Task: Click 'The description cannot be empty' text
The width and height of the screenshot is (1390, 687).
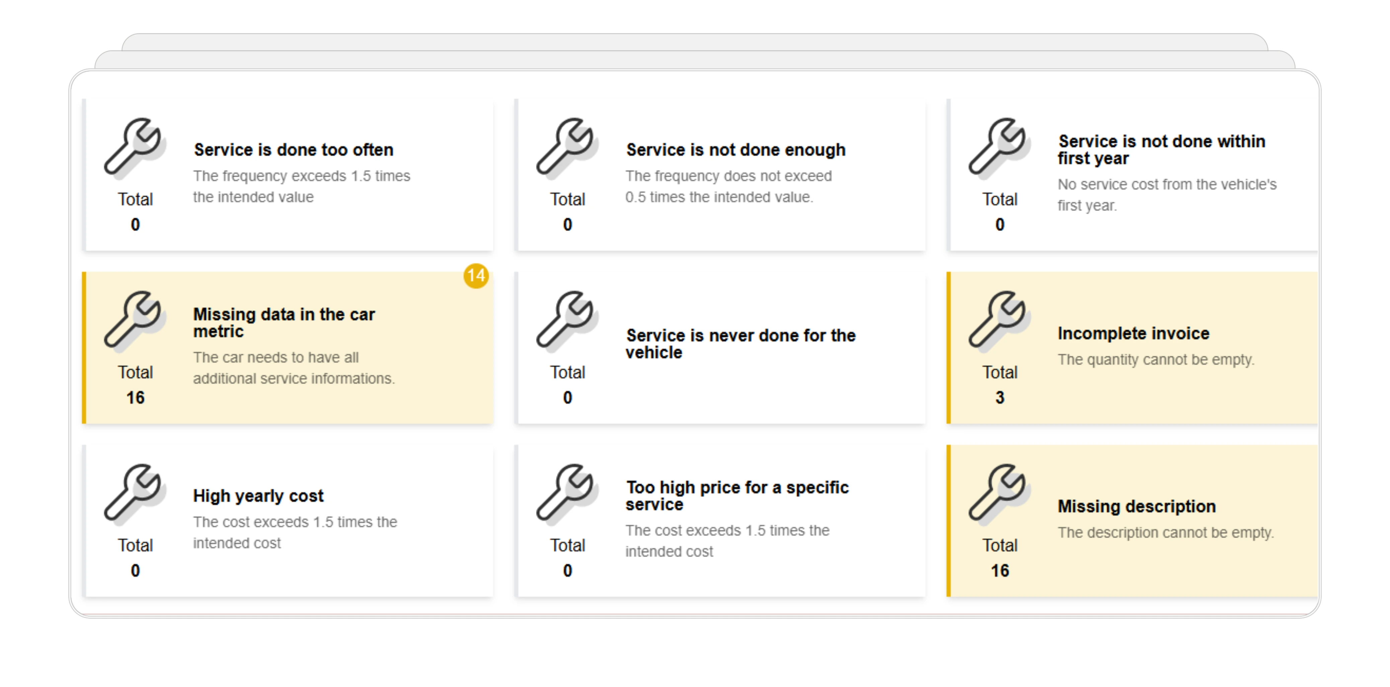Action: [x=1165, y=533]
